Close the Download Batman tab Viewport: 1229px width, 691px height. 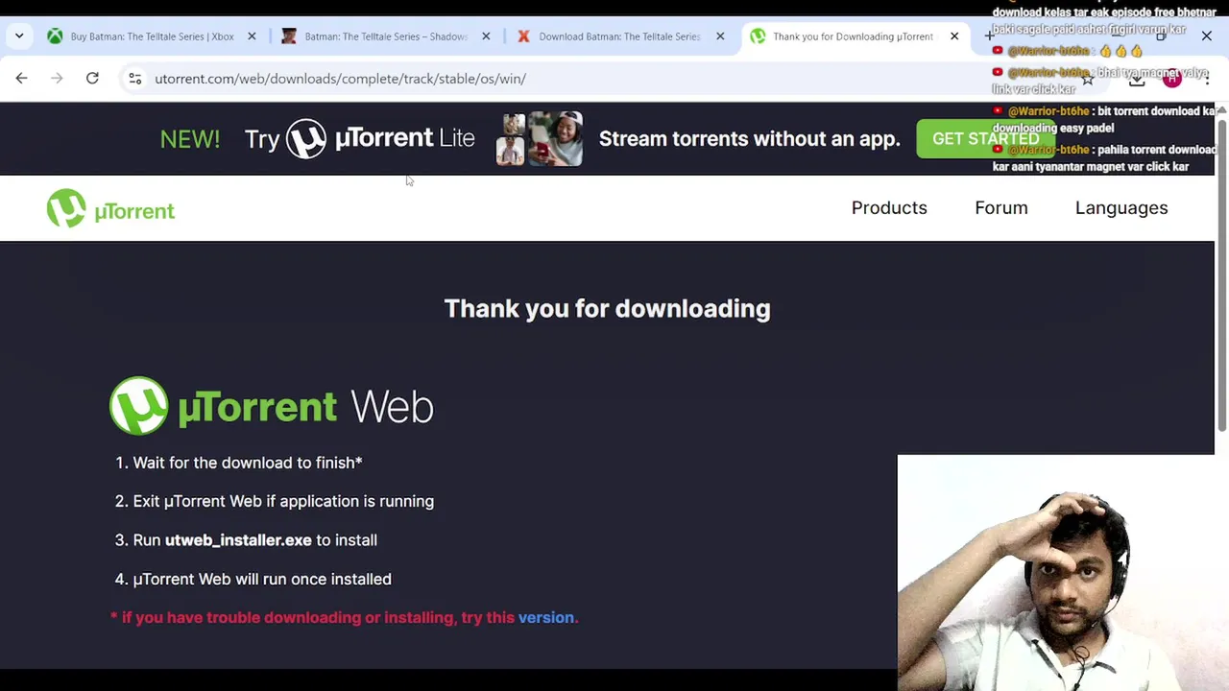[x=720, y=36]
